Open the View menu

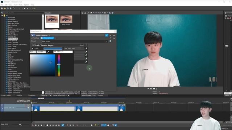[11, 5]
